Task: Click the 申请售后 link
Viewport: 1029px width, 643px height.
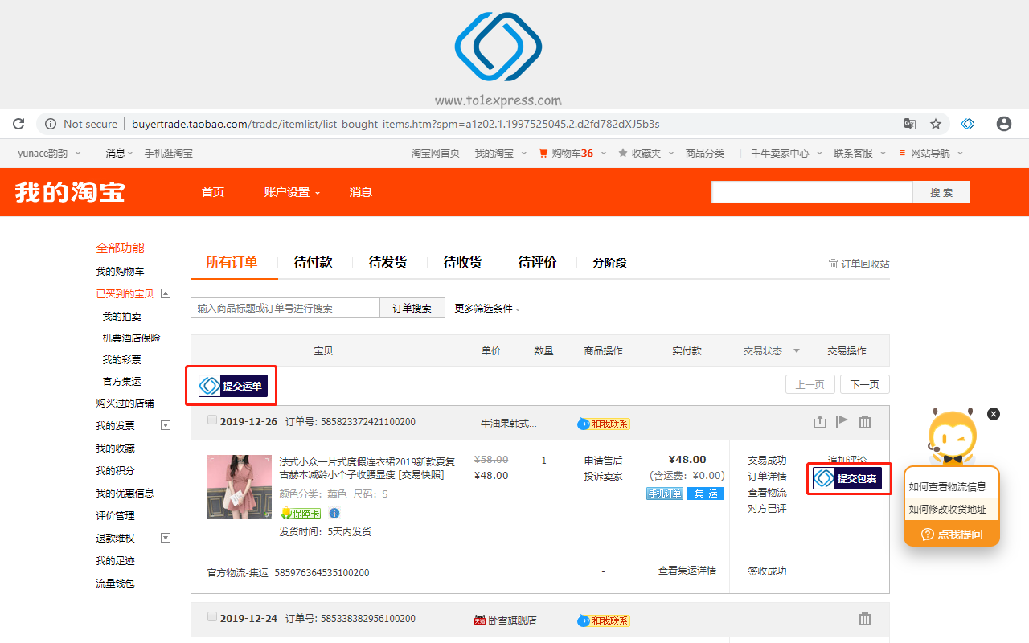Action: 602,460
